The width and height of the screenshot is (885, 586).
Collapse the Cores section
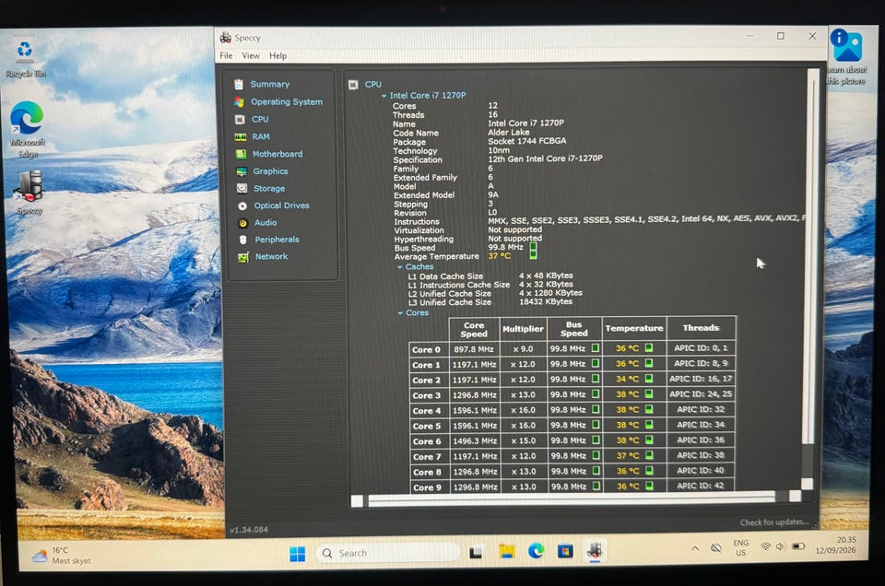400,313
